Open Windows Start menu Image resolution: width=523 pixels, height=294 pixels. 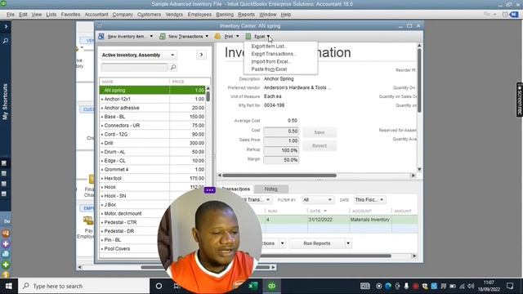click(9, 286)
